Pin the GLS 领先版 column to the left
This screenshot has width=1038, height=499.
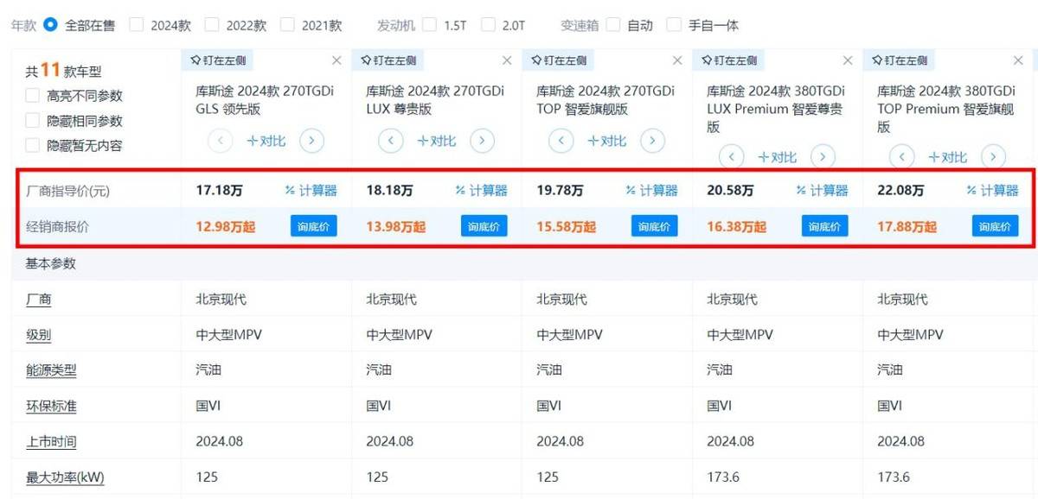(x=219, y=60)
